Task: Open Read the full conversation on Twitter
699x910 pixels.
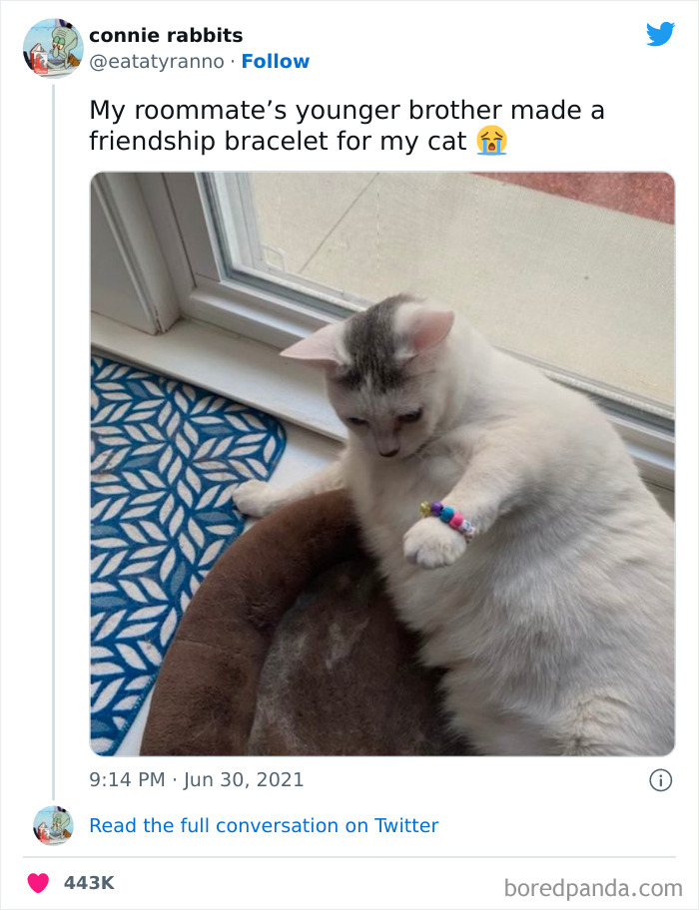Action: point(264,825)
